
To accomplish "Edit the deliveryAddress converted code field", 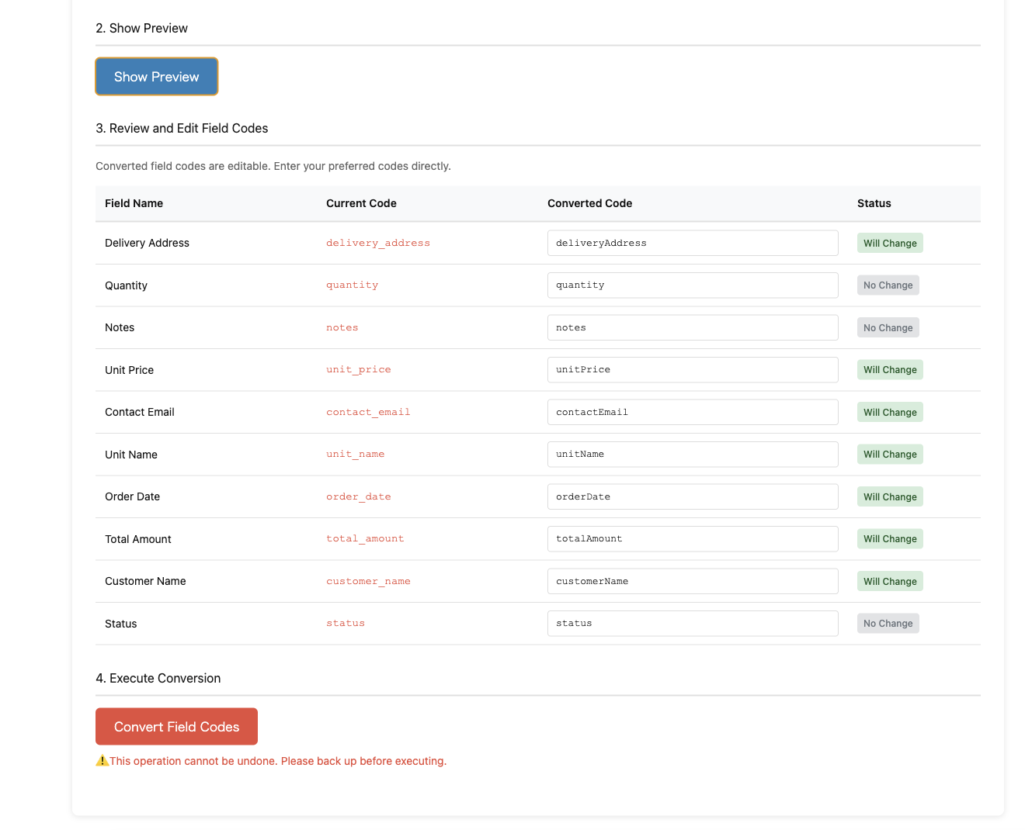I will (693, 243).
